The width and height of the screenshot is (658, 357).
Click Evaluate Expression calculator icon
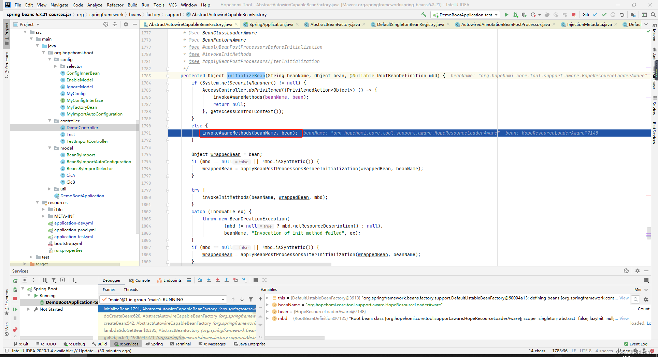(256, 280)
